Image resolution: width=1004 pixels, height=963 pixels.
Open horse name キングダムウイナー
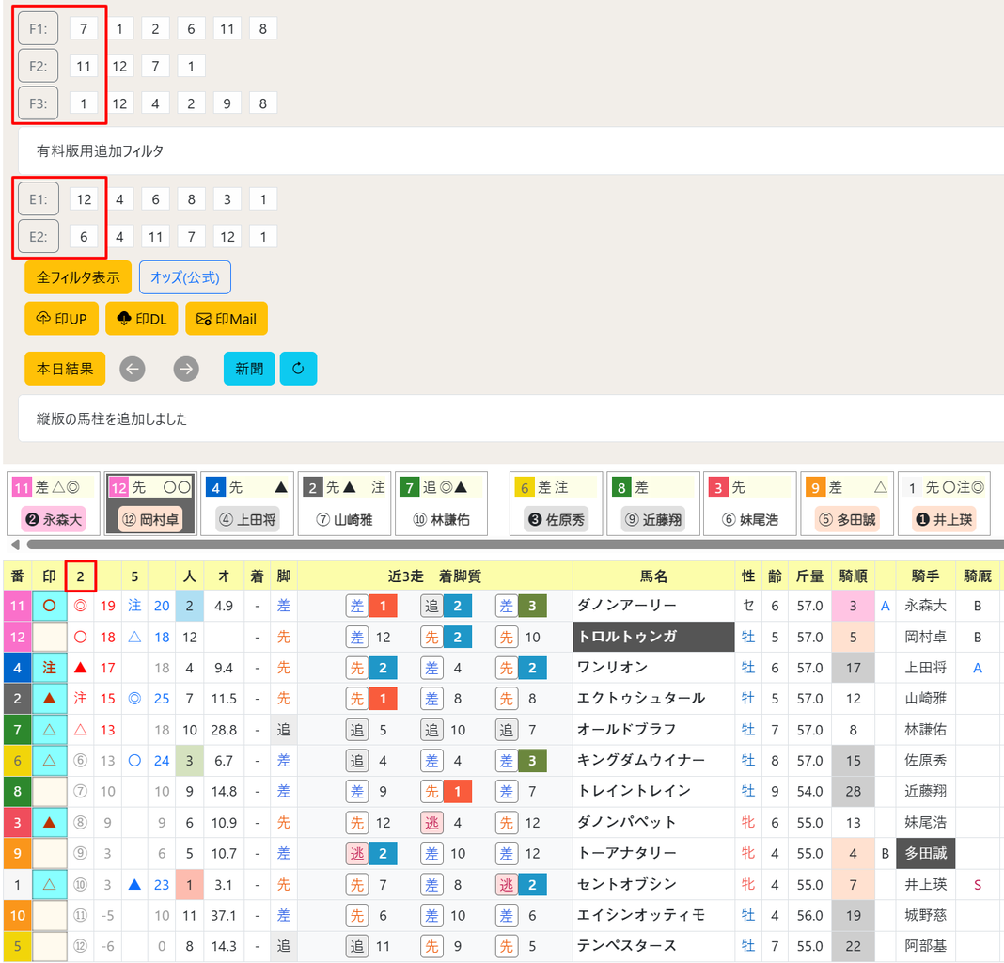641,760
